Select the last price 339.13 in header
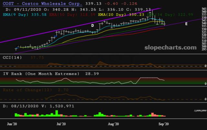 click(93, 4)
